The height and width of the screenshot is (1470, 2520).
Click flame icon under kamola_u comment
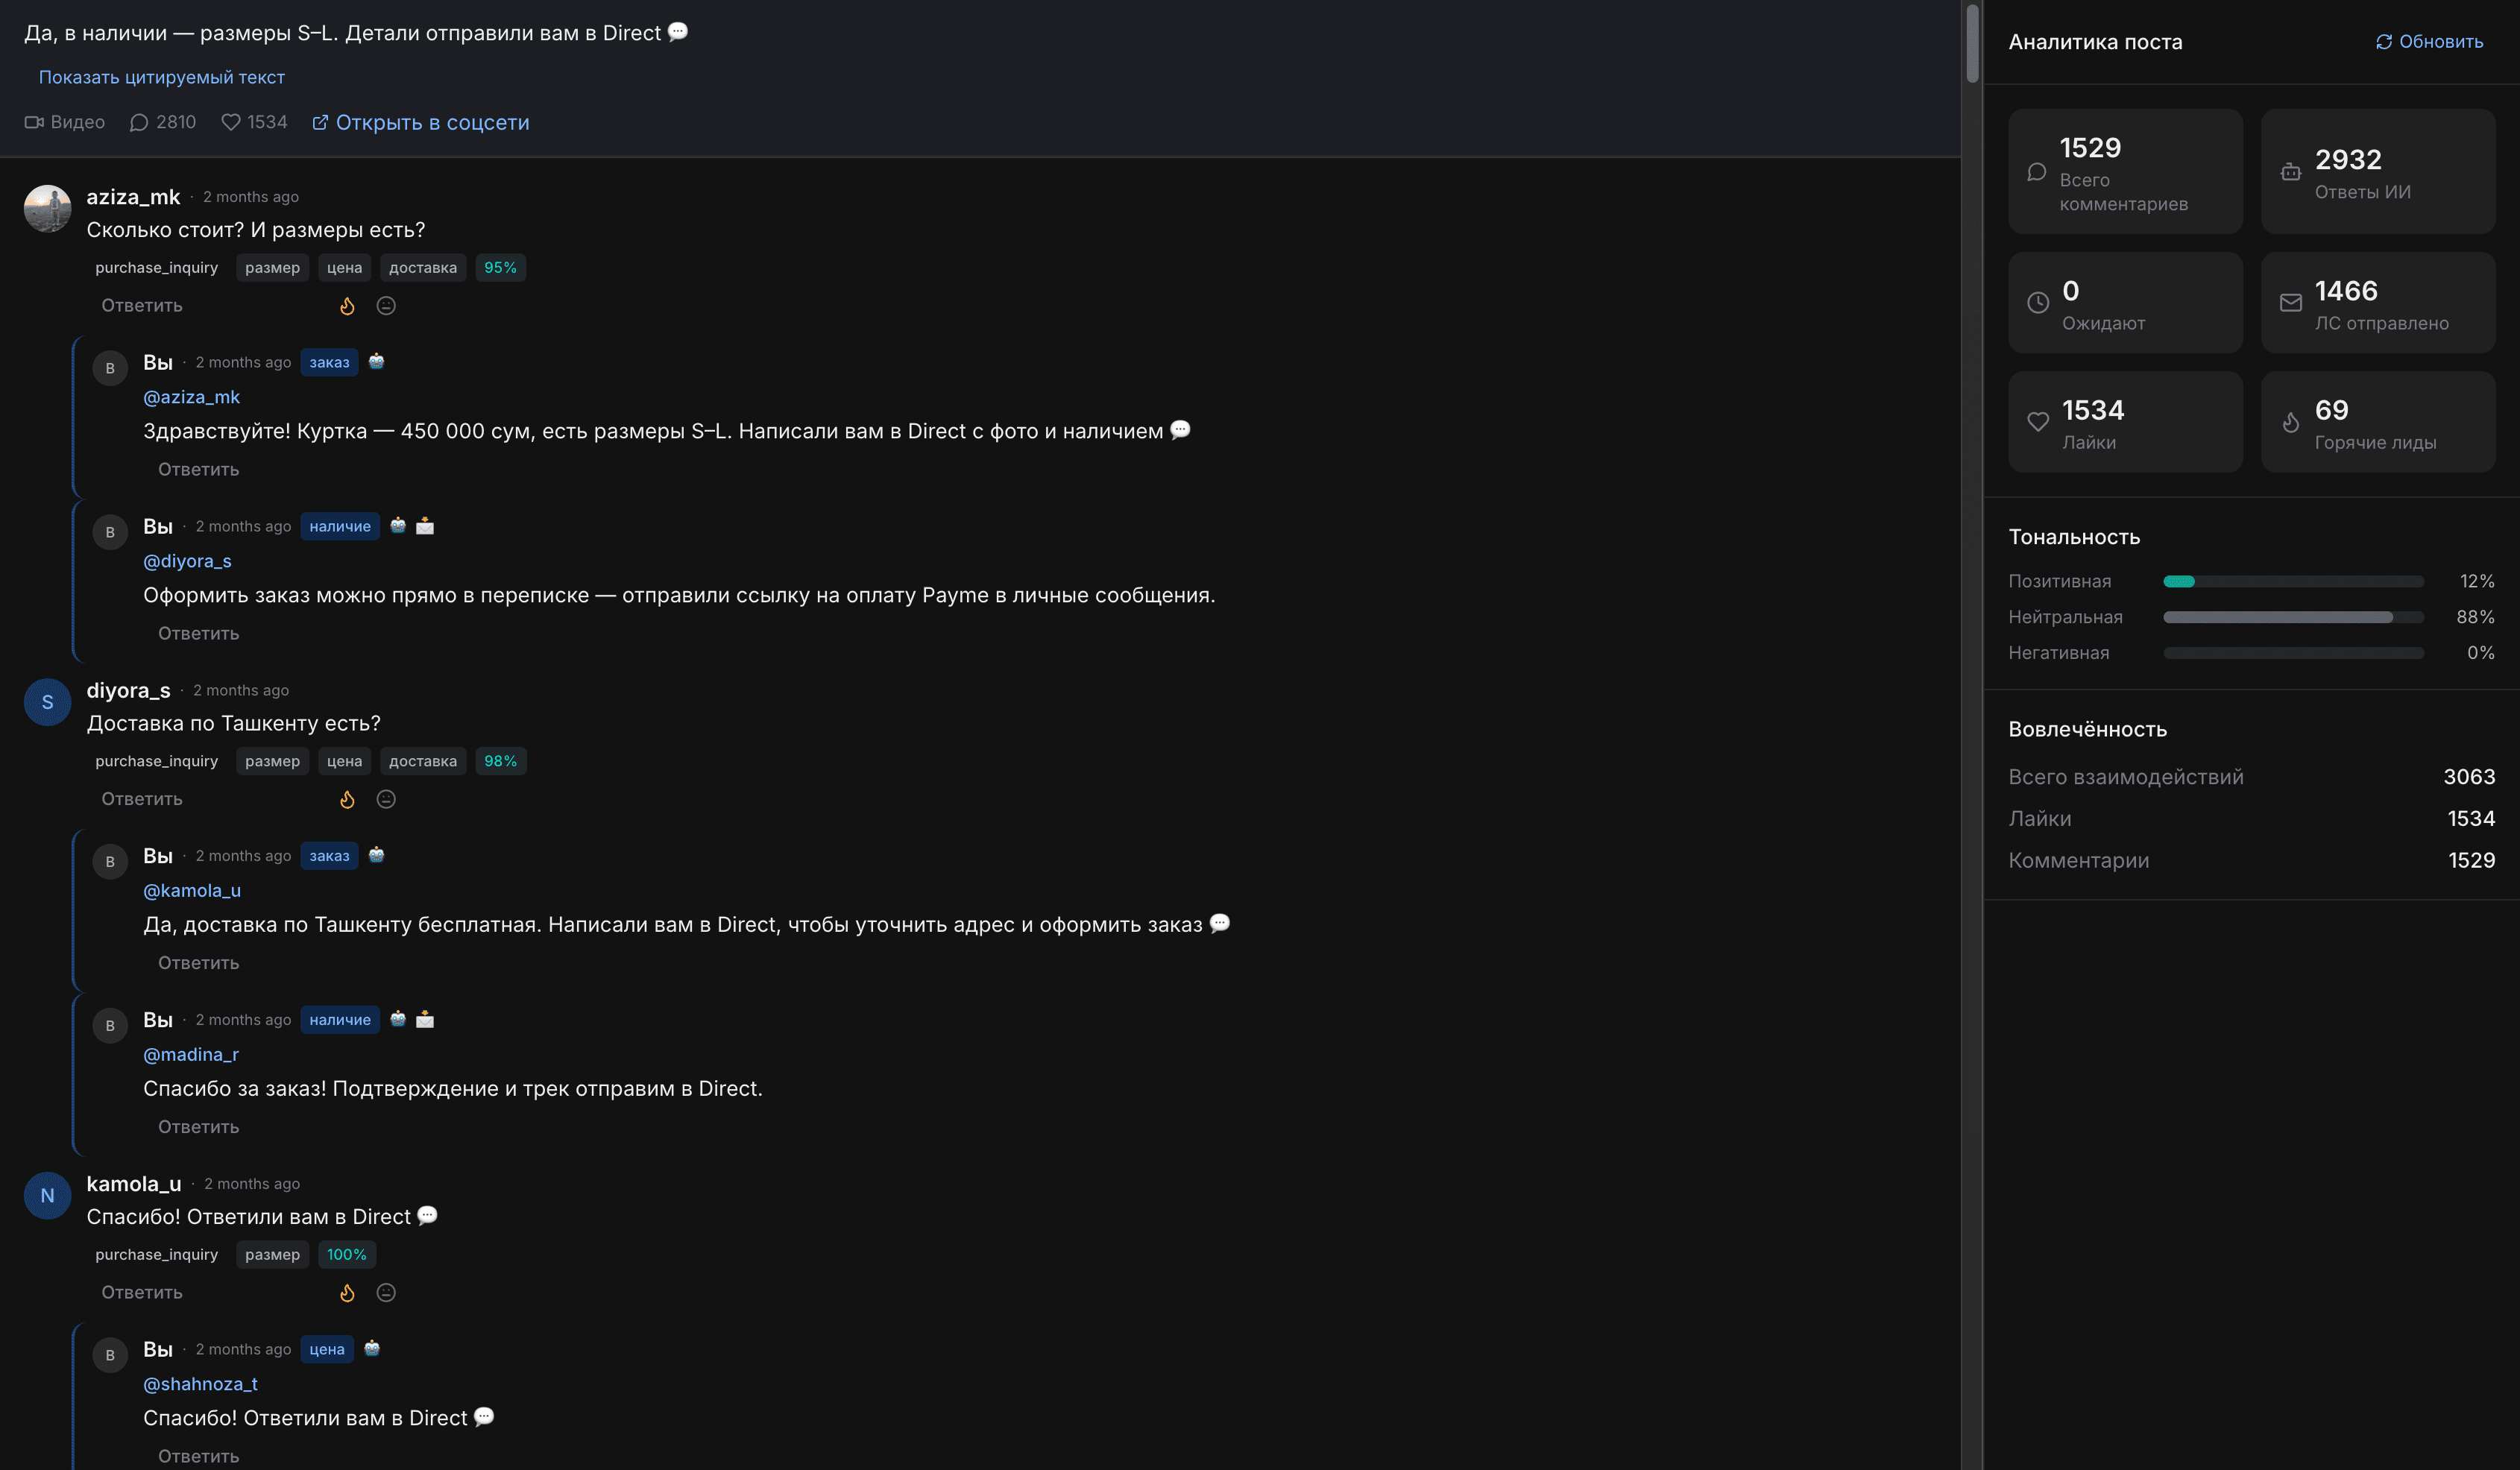[x=347, y=1292]
